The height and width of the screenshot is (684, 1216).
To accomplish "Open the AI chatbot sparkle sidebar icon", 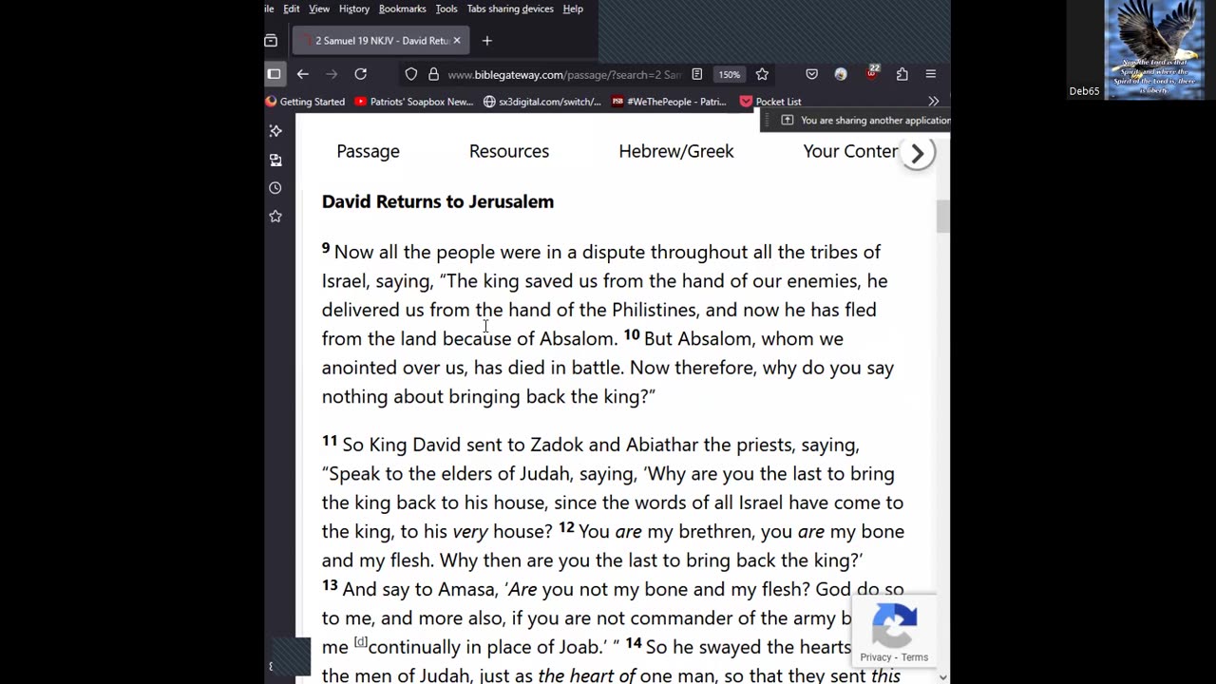I will coord(275,131).
